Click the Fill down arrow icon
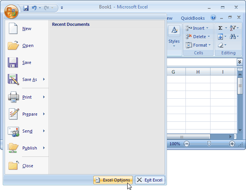Viewport: 246px width, 190px height. point(220,37)
